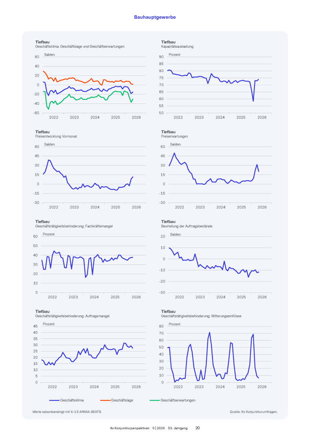Click the sharp dip in Kapazitätsauslastung line
310x439 pixels.
[x=253, y=101]
